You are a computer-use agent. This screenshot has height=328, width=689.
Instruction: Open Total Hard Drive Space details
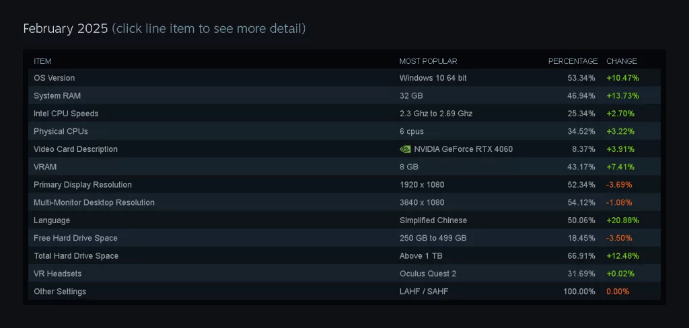tap(344, 255)
